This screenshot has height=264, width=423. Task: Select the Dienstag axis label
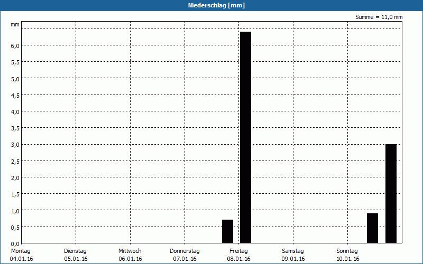tap(75, 251)
